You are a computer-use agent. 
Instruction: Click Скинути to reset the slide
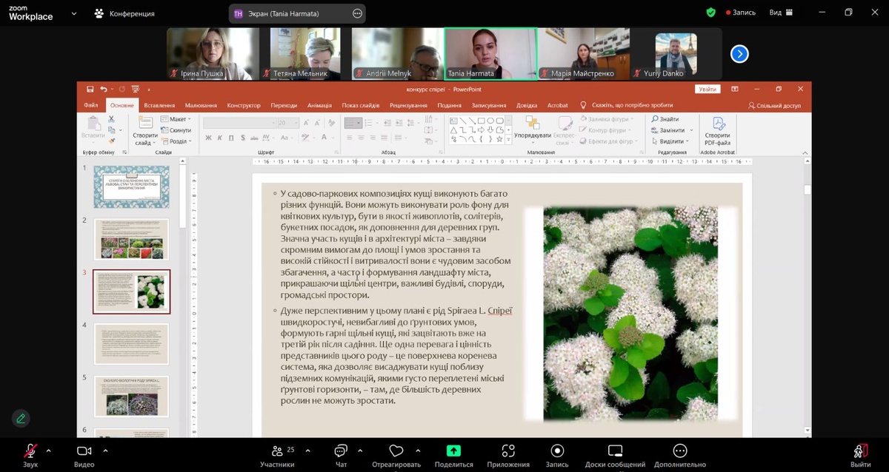pos(176,130)
